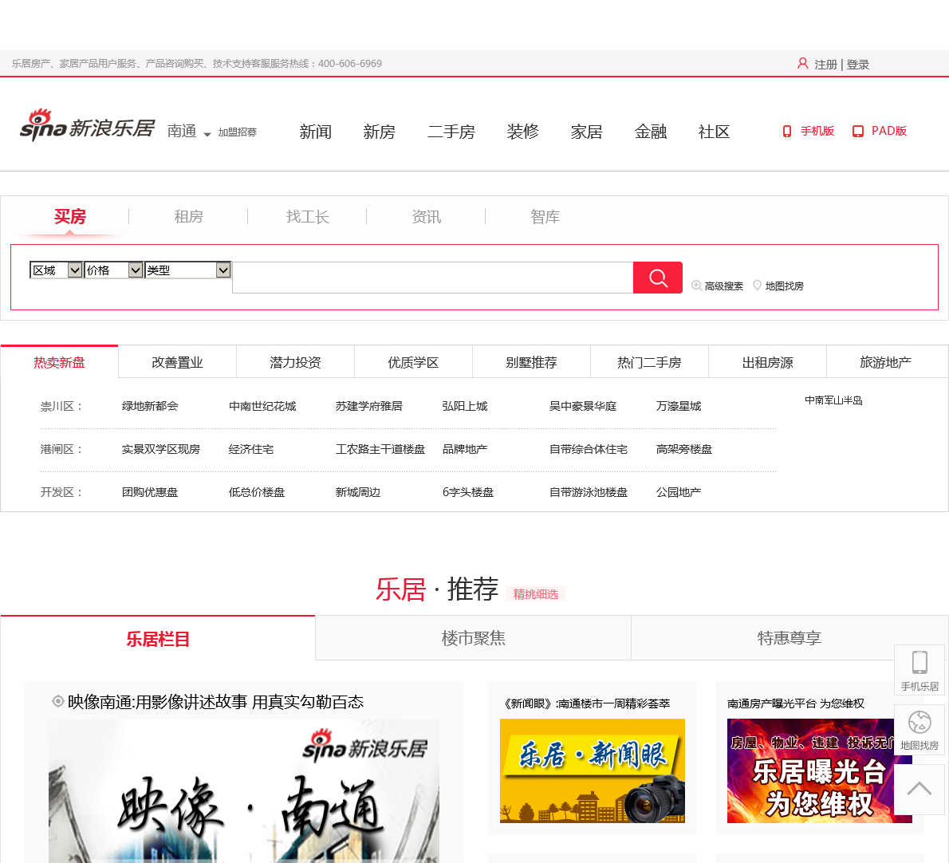
Task: Open 新闻 in the main navigation
Action: pos(315,132)
